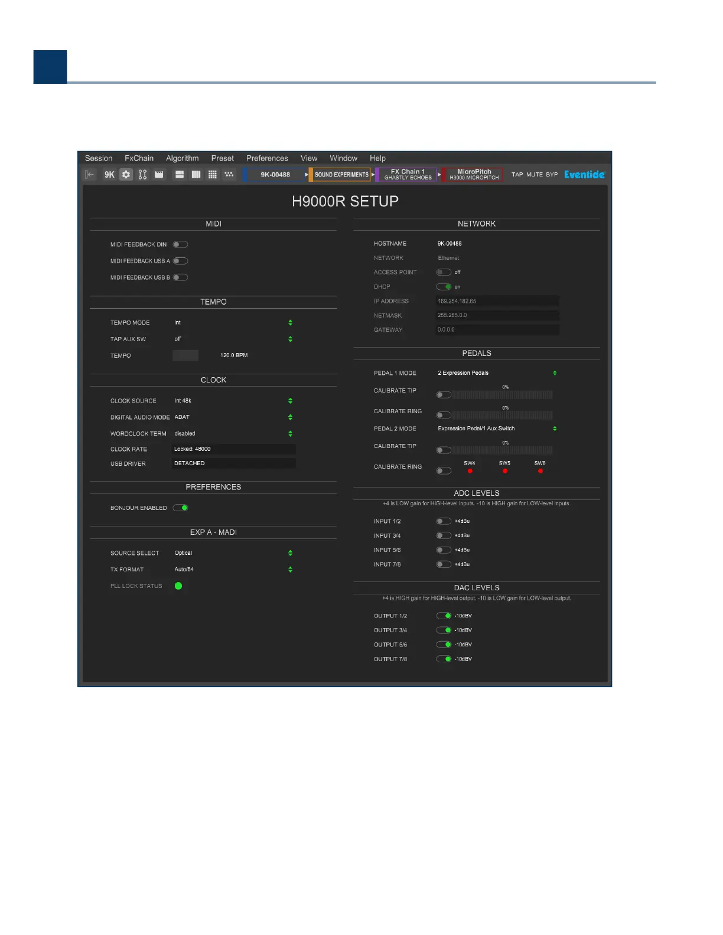
Task: Click the Gateway field
Action: (x=497, y=330)
